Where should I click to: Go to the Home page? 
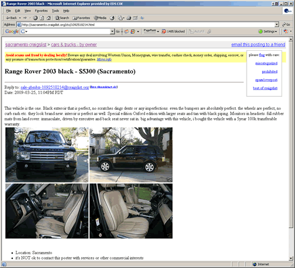[48, 18]
